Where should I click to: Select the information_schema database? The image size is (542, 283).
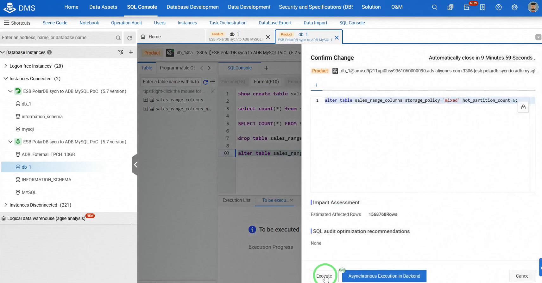(x=42, y=117)
